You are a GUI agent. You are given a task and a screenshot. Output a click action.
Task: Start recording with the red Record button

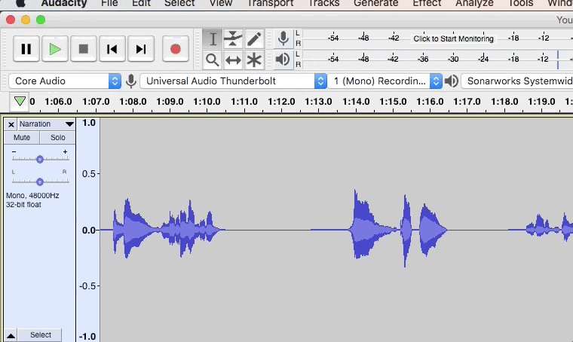176,49
